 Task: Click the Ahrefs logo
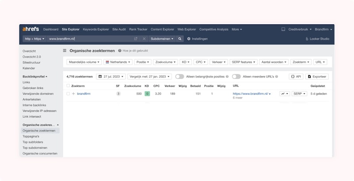[x=31, y=29]
